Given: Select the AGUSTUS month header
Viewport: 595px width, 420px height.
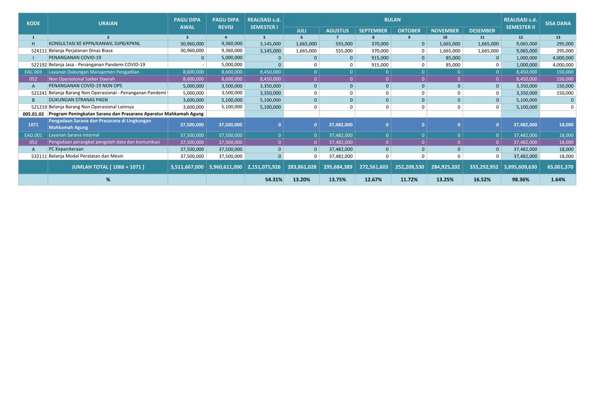Looking at the screenshot, I should (337, 31).
